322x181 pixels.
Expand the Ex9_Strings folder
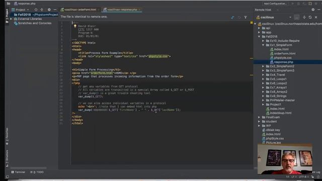click(263, 96)
